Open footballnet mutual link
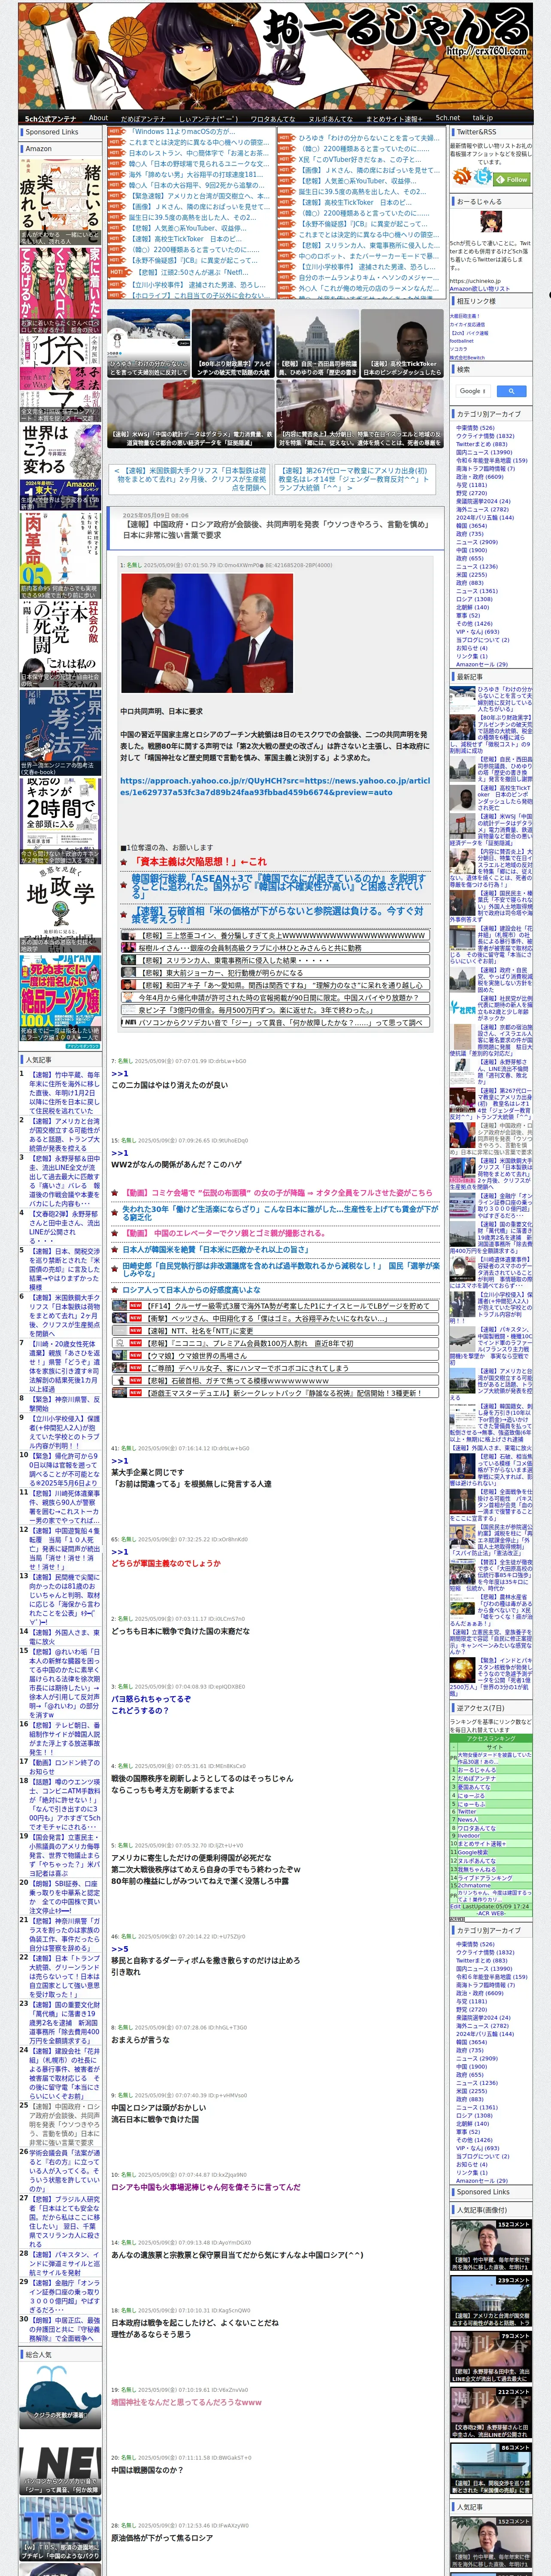 pos(462,340)
